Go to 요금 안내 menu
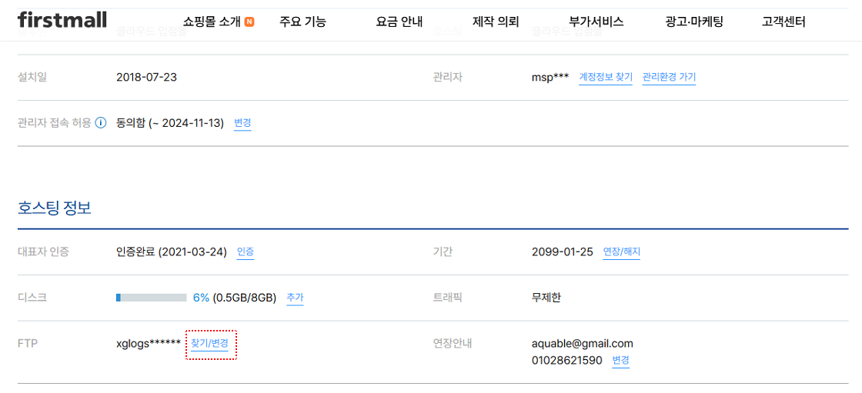 point(399,22)
